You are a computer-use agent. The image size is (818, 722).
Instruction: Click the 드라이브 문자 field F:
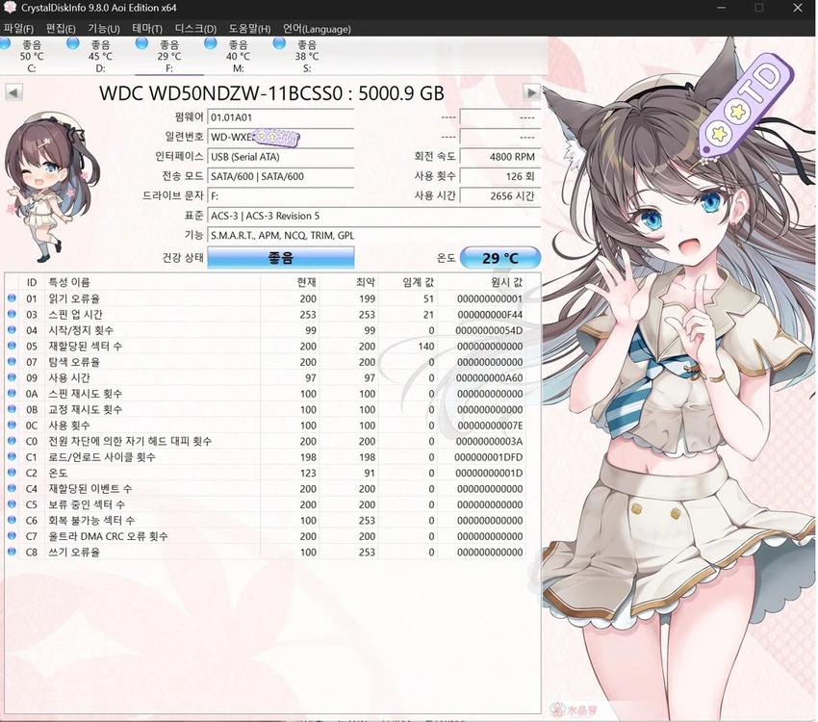[281, 196]
